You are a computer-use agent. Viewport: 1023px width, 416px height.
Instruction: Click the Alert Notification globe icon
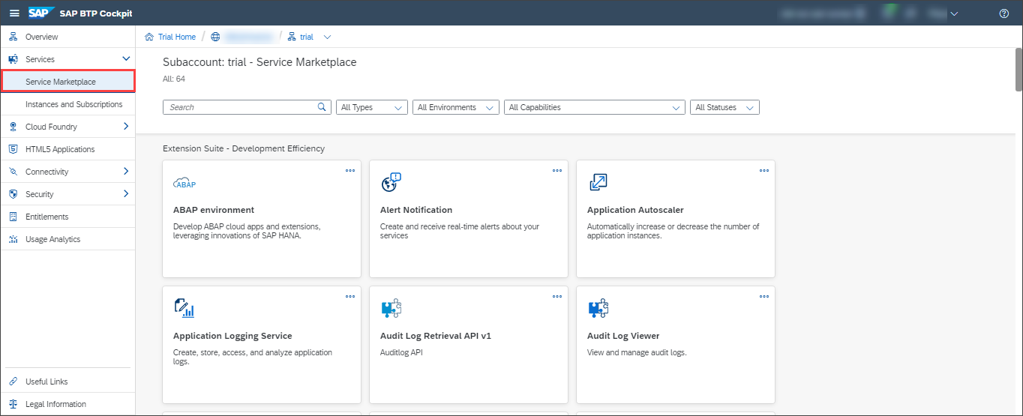point(391,182)
